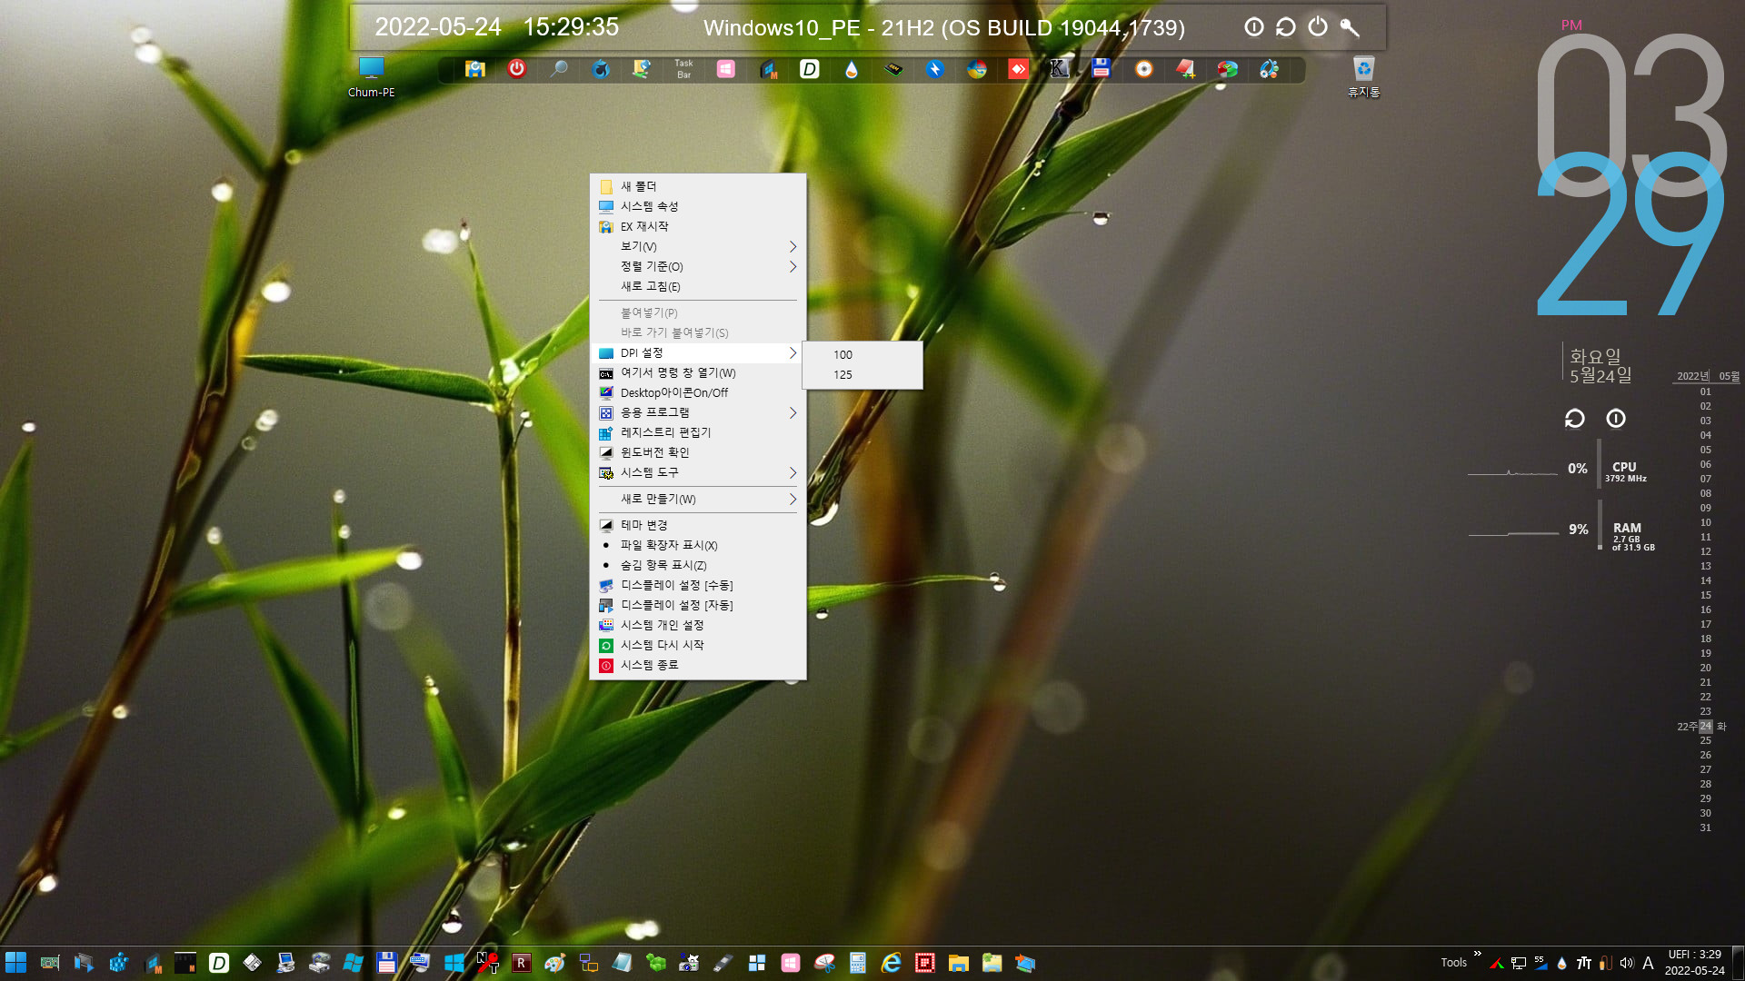Click the wrench icon in the top bar

(1350, 27)
